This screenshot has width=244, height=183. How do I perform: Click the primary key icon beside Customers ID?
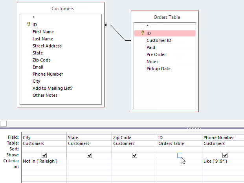click(x=28, y=24)
